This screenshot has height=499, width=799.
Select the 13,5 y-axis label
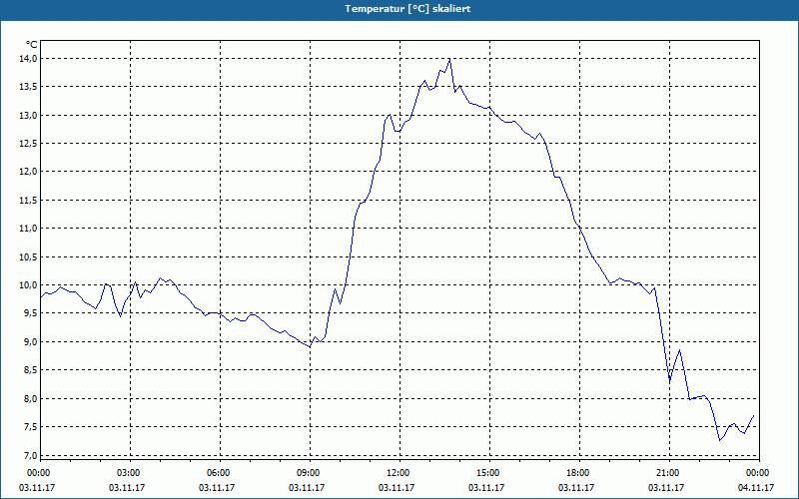tap(29, 87)
